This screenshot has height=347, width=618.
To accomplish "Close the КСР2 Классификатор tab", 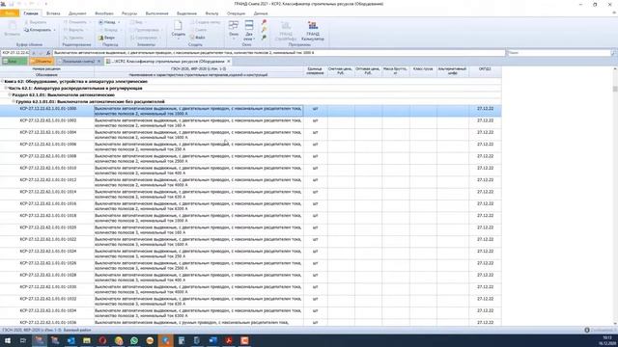I will click(228, 62).
